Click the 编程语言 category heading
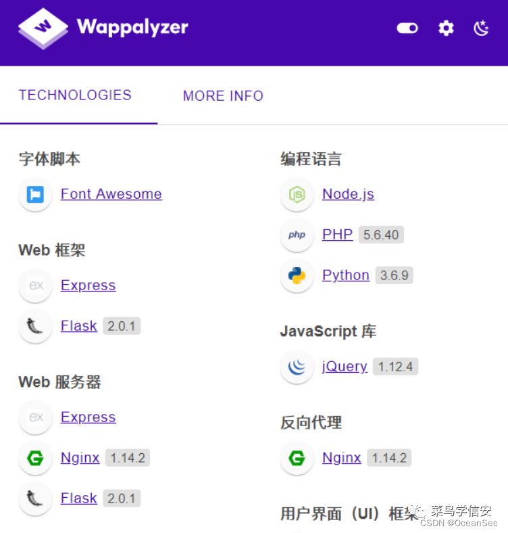This screenshot has height=533, width=508. [x=311, y=159]
